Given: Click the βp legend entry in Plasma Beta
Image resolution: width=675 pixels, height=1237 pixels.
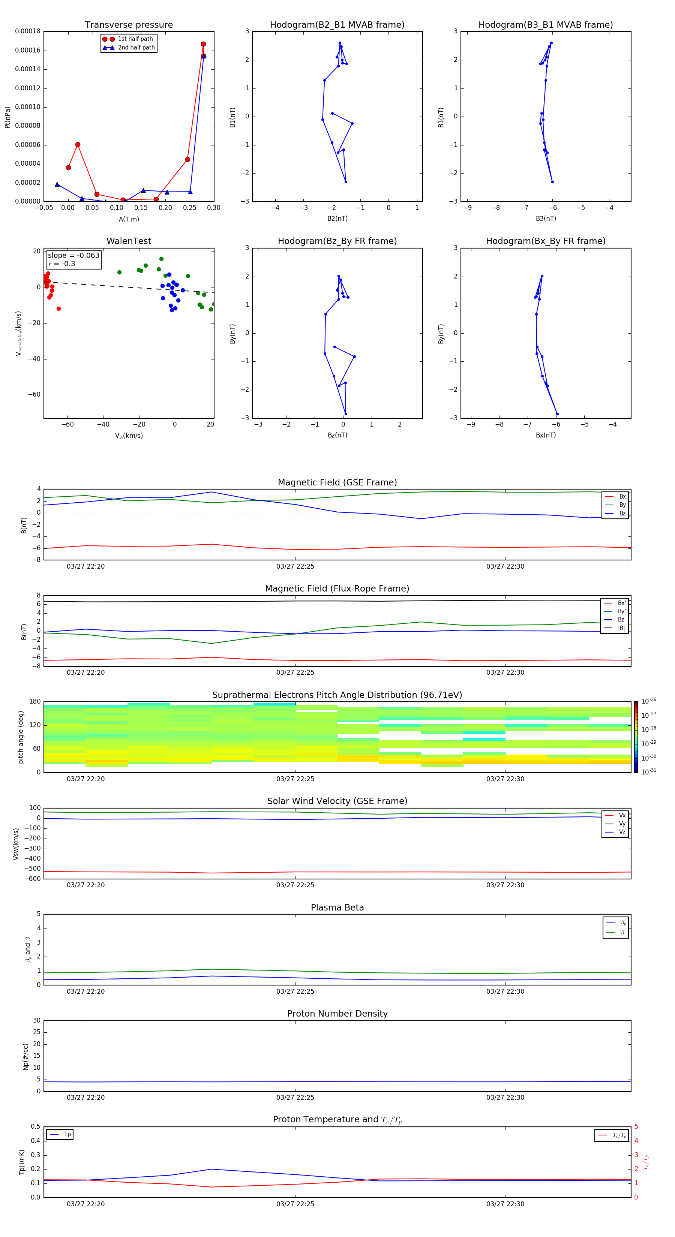Looking at the screenshot, I should (616, 922).
